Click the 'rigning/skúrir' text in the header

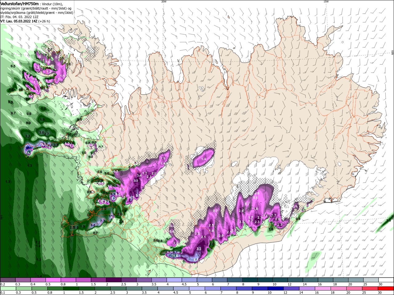point(10,8)
